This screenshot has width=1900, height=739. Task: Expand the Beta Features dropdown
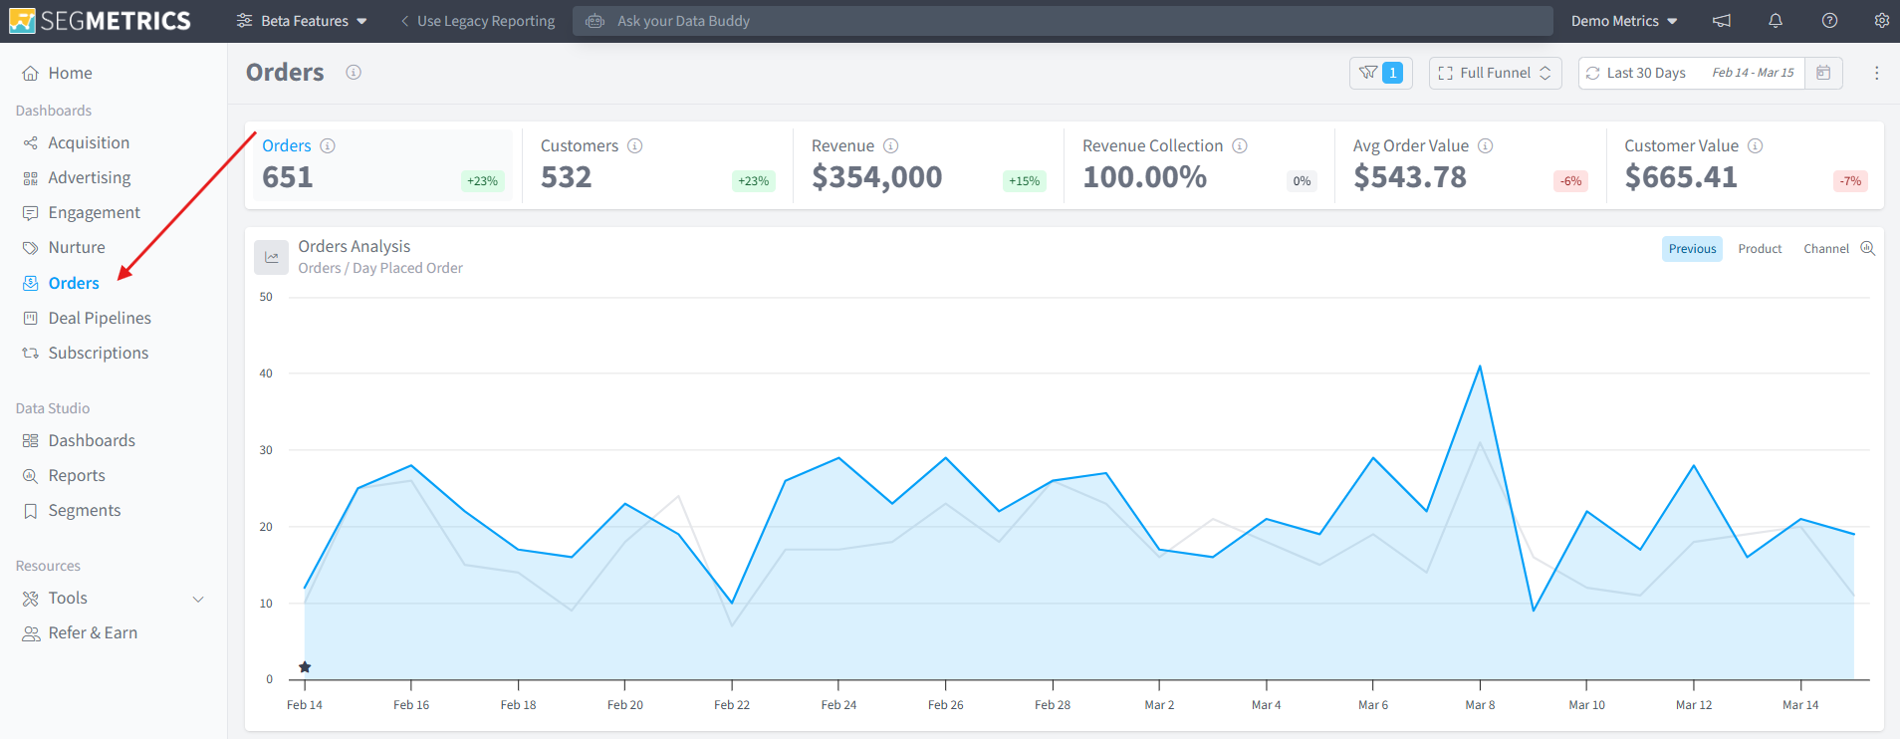[x=302, y=21]
